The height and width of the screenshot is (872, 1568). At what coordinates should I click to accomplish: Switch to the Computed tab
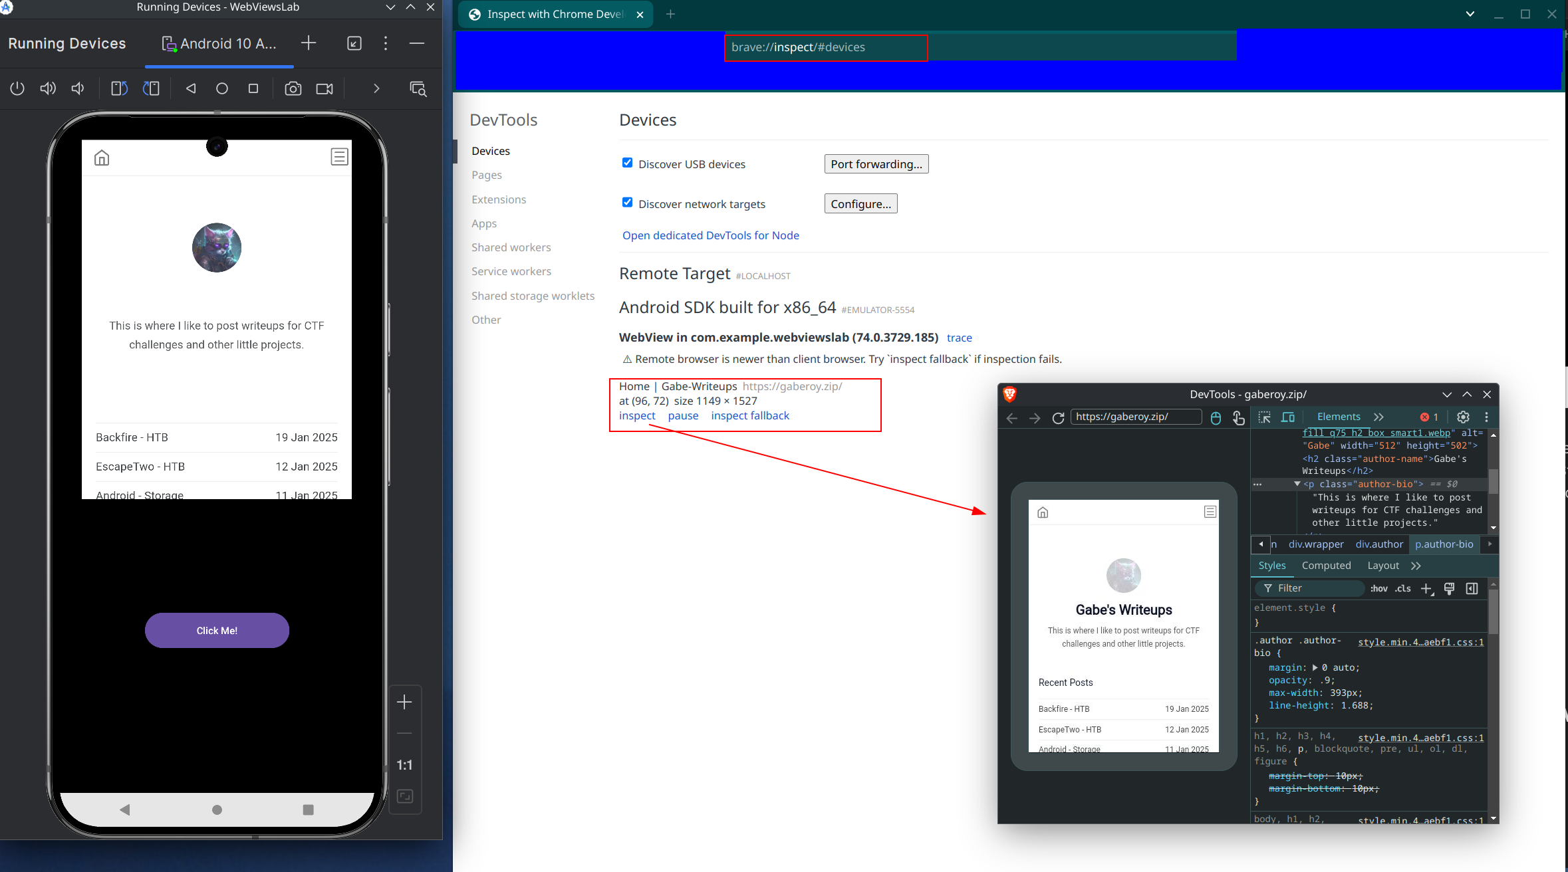pos(1326,566)
